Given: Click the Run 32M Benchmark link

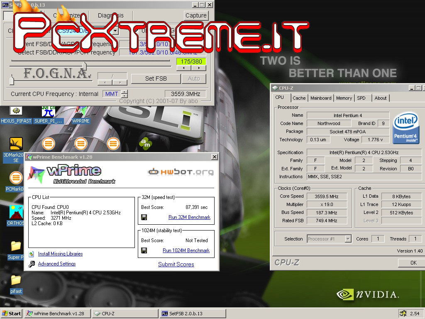Looking at the screenshot, I should [189, 217].
